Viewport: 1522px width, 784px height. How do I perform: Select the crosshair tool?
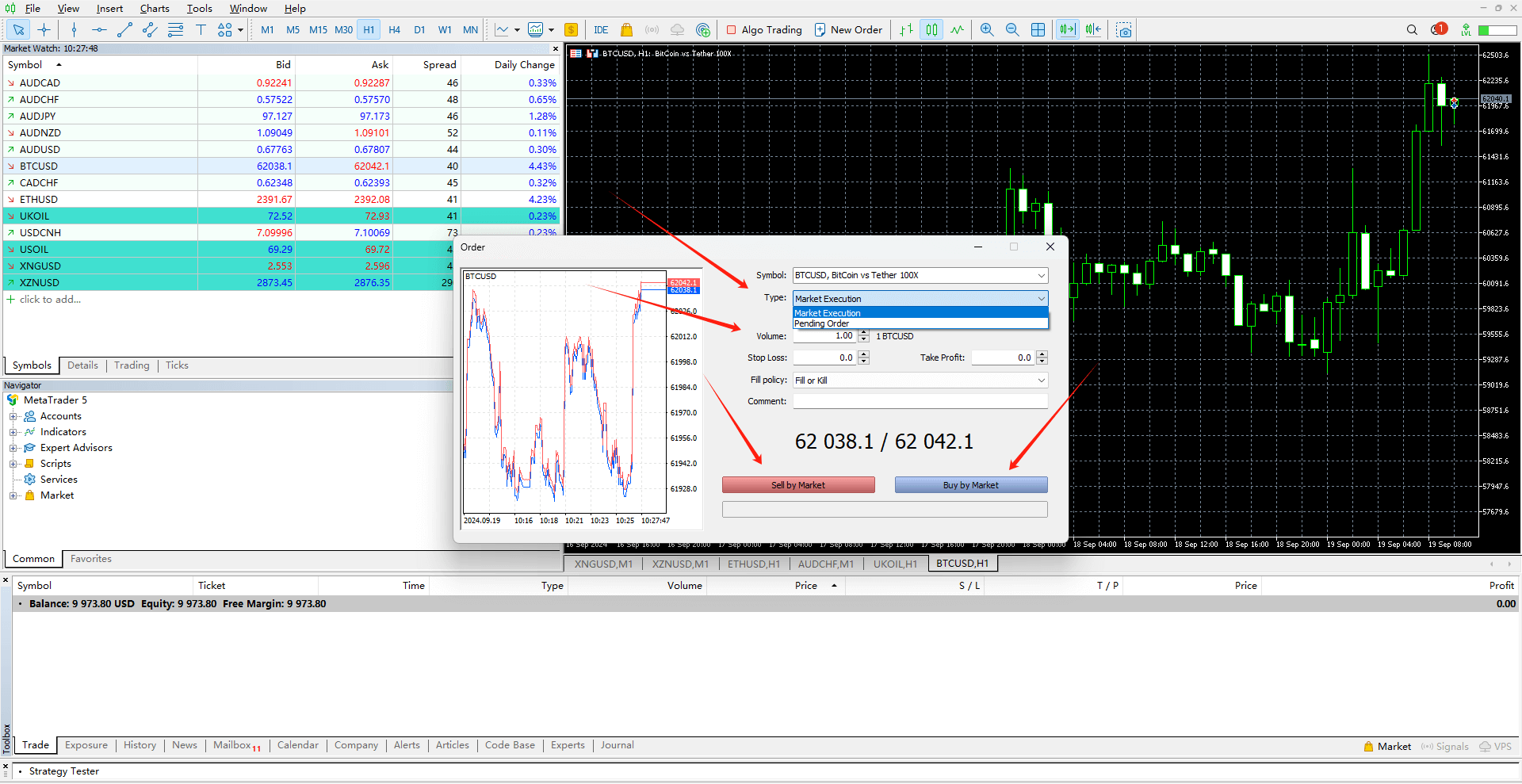click(x=44, y=30)
